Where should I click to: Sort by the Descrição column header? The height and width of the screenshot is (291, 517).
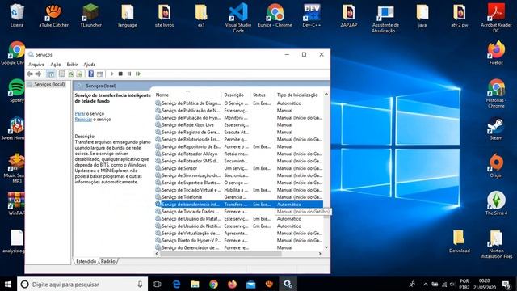point(235,95)
